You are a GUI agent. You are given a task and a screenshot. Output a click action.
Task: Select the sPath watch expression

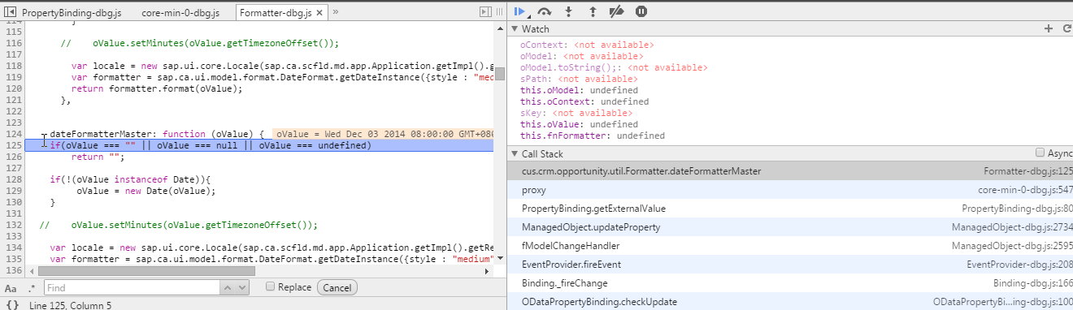coord(579,79)
